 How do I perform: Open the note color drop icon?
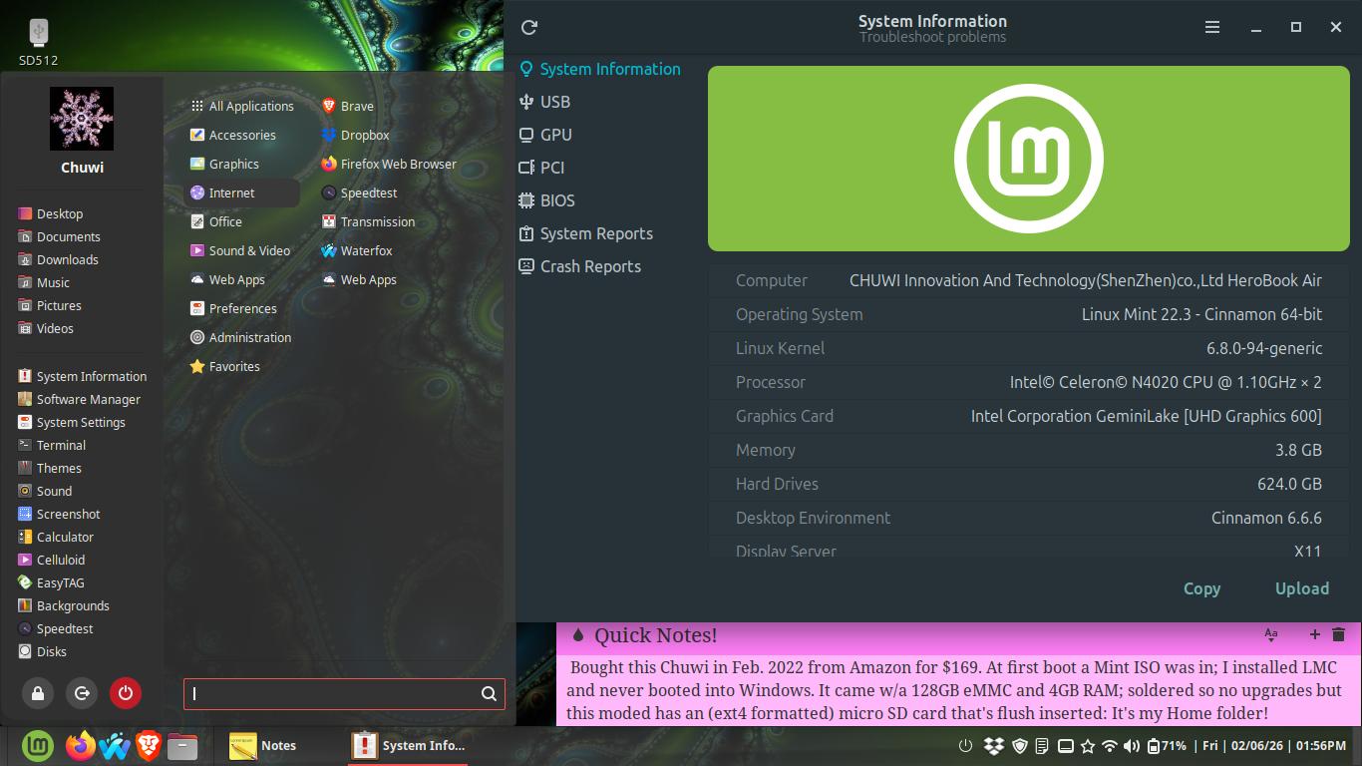click(x=577, y=635)
